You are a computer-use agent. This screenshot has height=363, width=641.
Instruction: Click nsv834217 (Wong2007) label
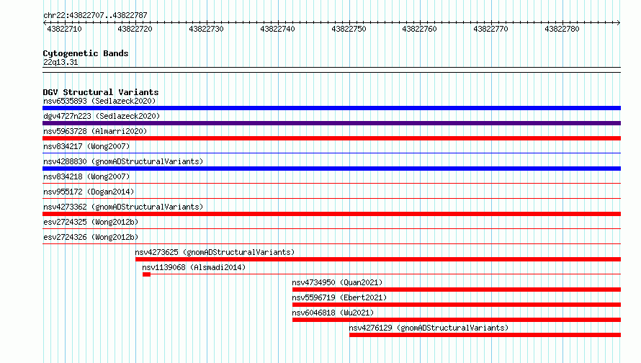pyautogui.click(x=86, y=146)
